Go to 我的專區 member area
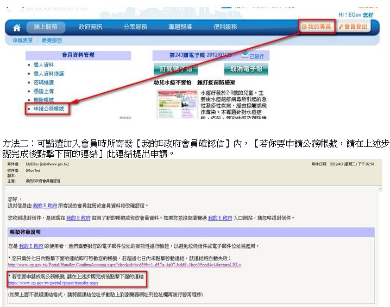The height and width of the screenshot is (307, 390). 317,27
